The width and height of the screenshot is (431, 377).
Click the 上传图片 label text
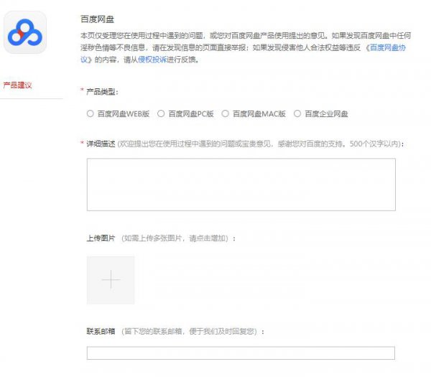101,238
